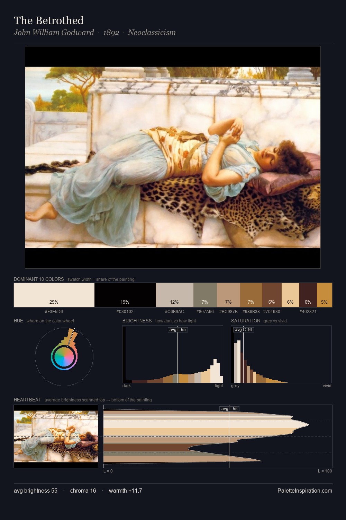This screenshot has height=520, width=346.
Task: Click the "avg L 55" marker in Heartbeat chart
Action: tap(229, 409)
